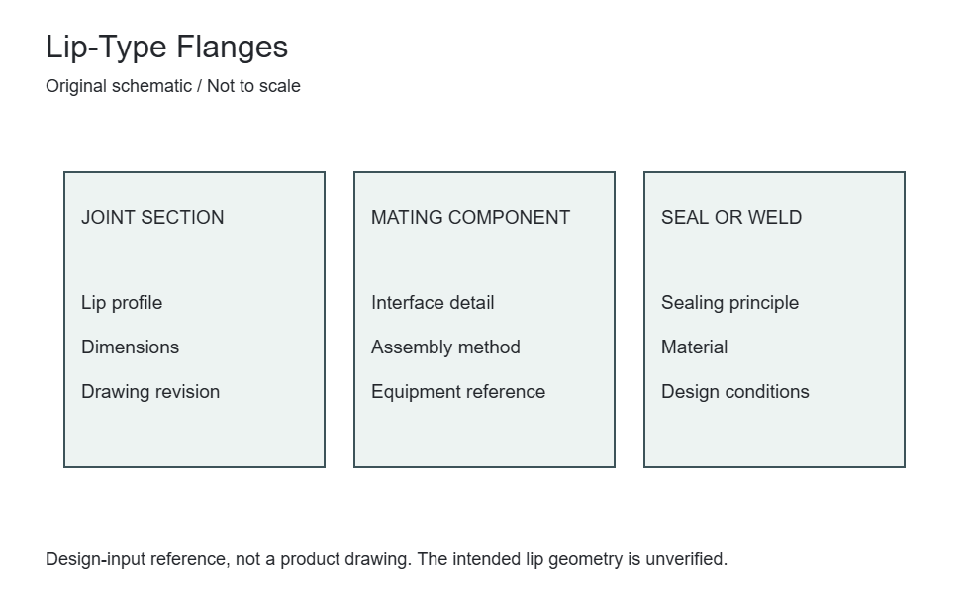Image resolution: width=970 pixels, height=594 pixels.
Task: Click the SEAL OR WELD heading
Action: point(731,217)
